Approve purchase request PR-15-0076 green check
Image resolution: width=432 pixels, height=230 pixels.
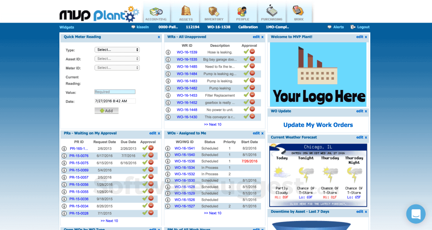coord(144,155)
